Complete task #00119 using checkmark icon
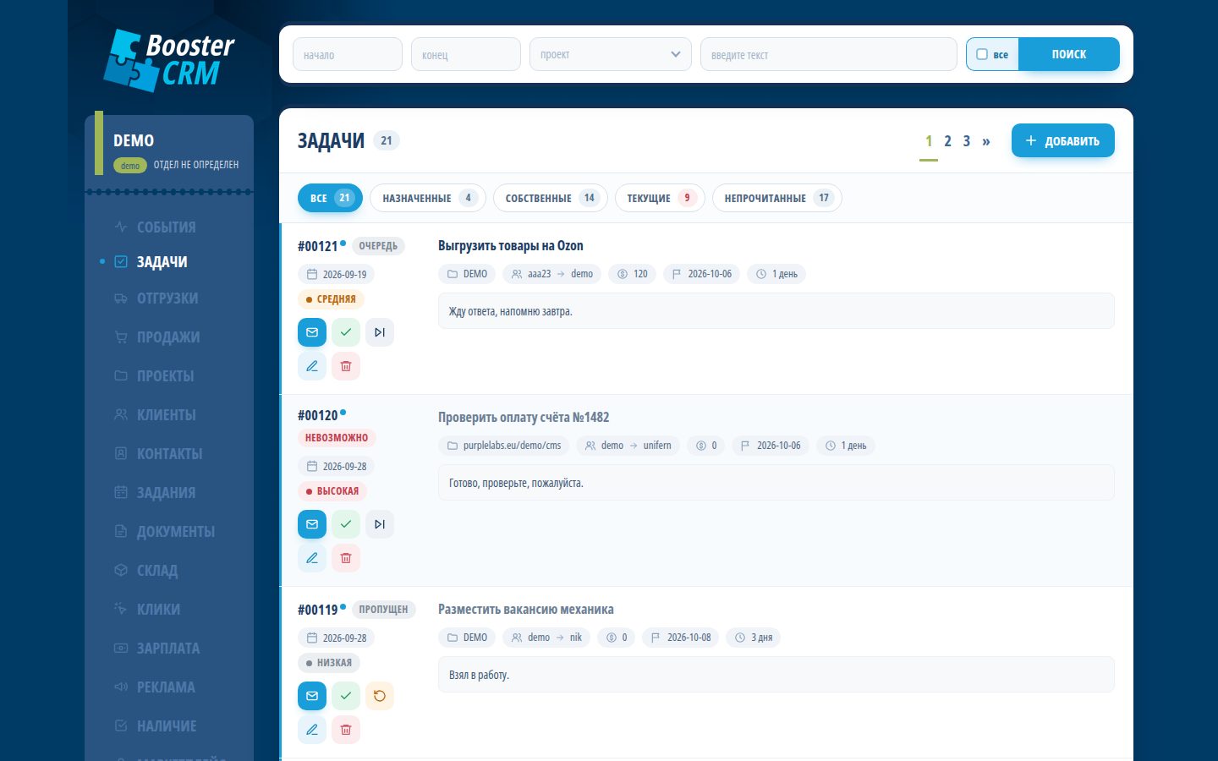This screenshot has width=1218, height=761. [x=346, y=696]
